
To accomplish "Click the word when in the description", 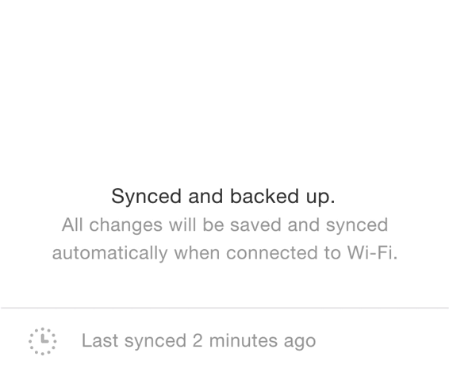I will [x=197, y=252].
